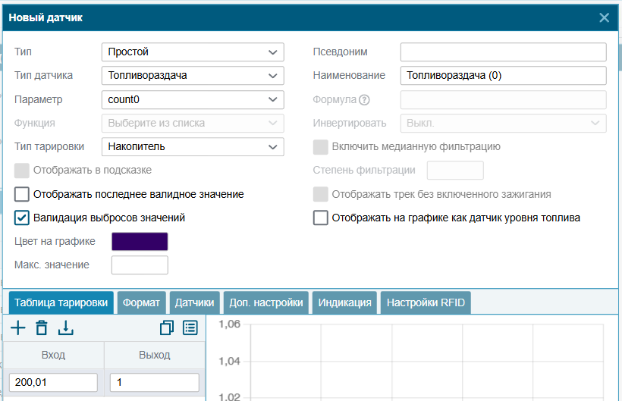Open the Тип dropdown showing Простой
622x401 pixels.
tap(193, 52)
